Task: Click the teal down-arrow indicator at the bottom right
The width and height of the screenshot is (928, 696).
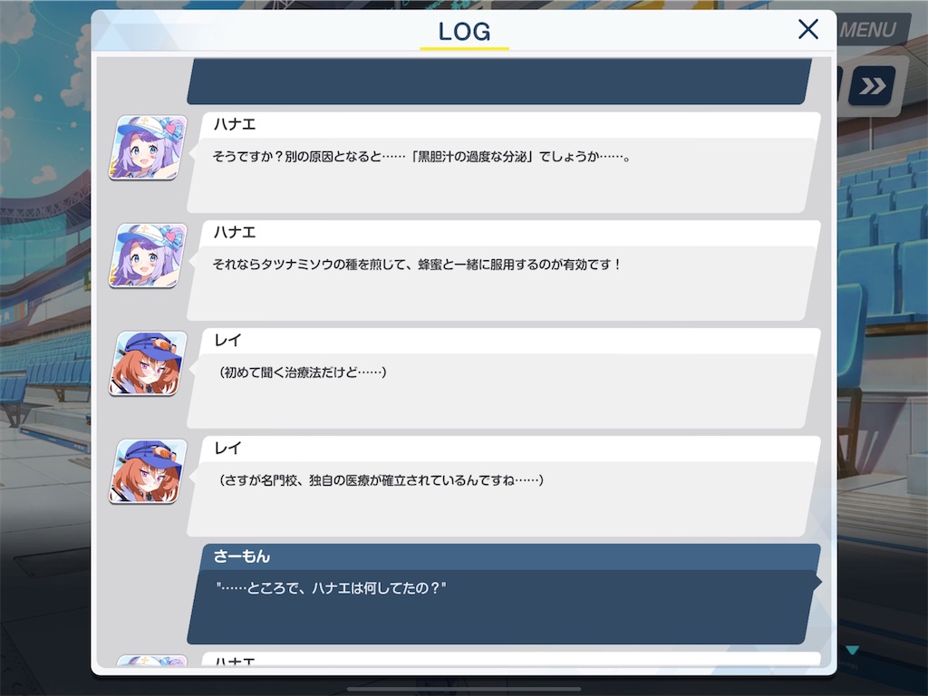Action: pyautogui.click(x=852, y=651)
